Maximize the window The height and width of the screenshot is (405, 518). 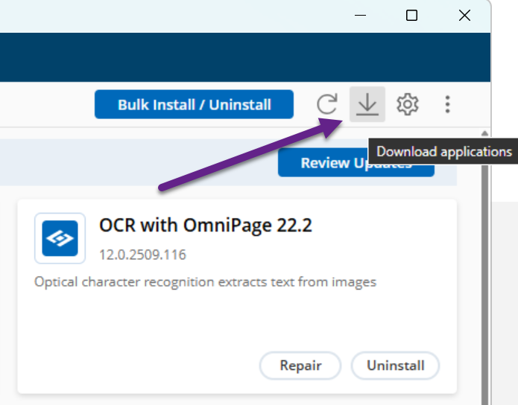tap(411, 16)
